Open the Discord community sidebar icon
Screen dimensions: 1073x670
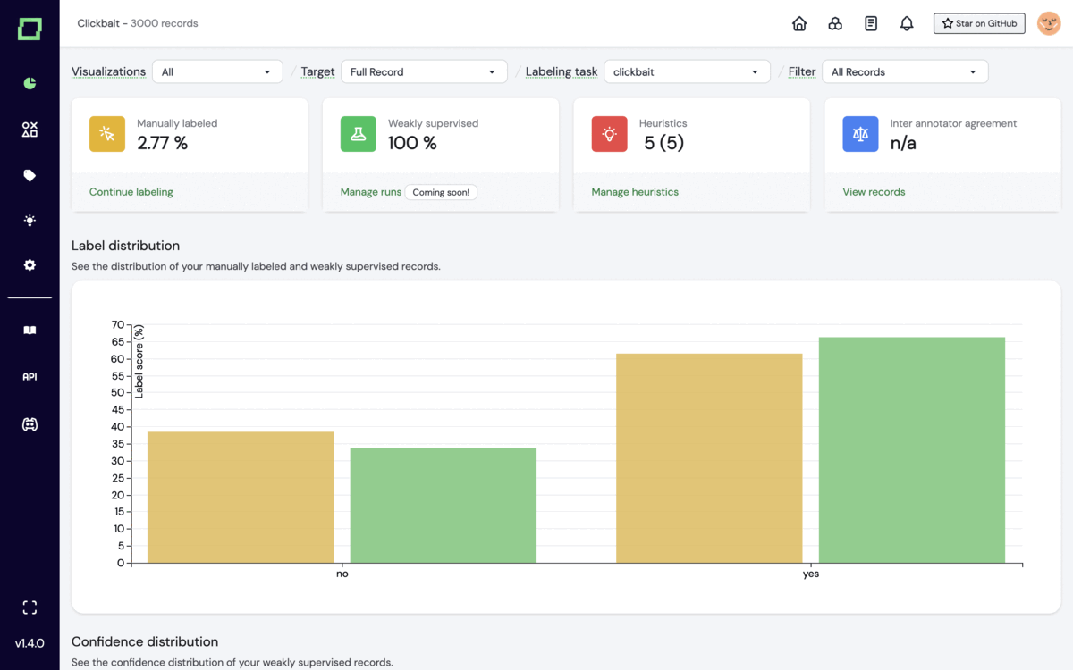30,424
